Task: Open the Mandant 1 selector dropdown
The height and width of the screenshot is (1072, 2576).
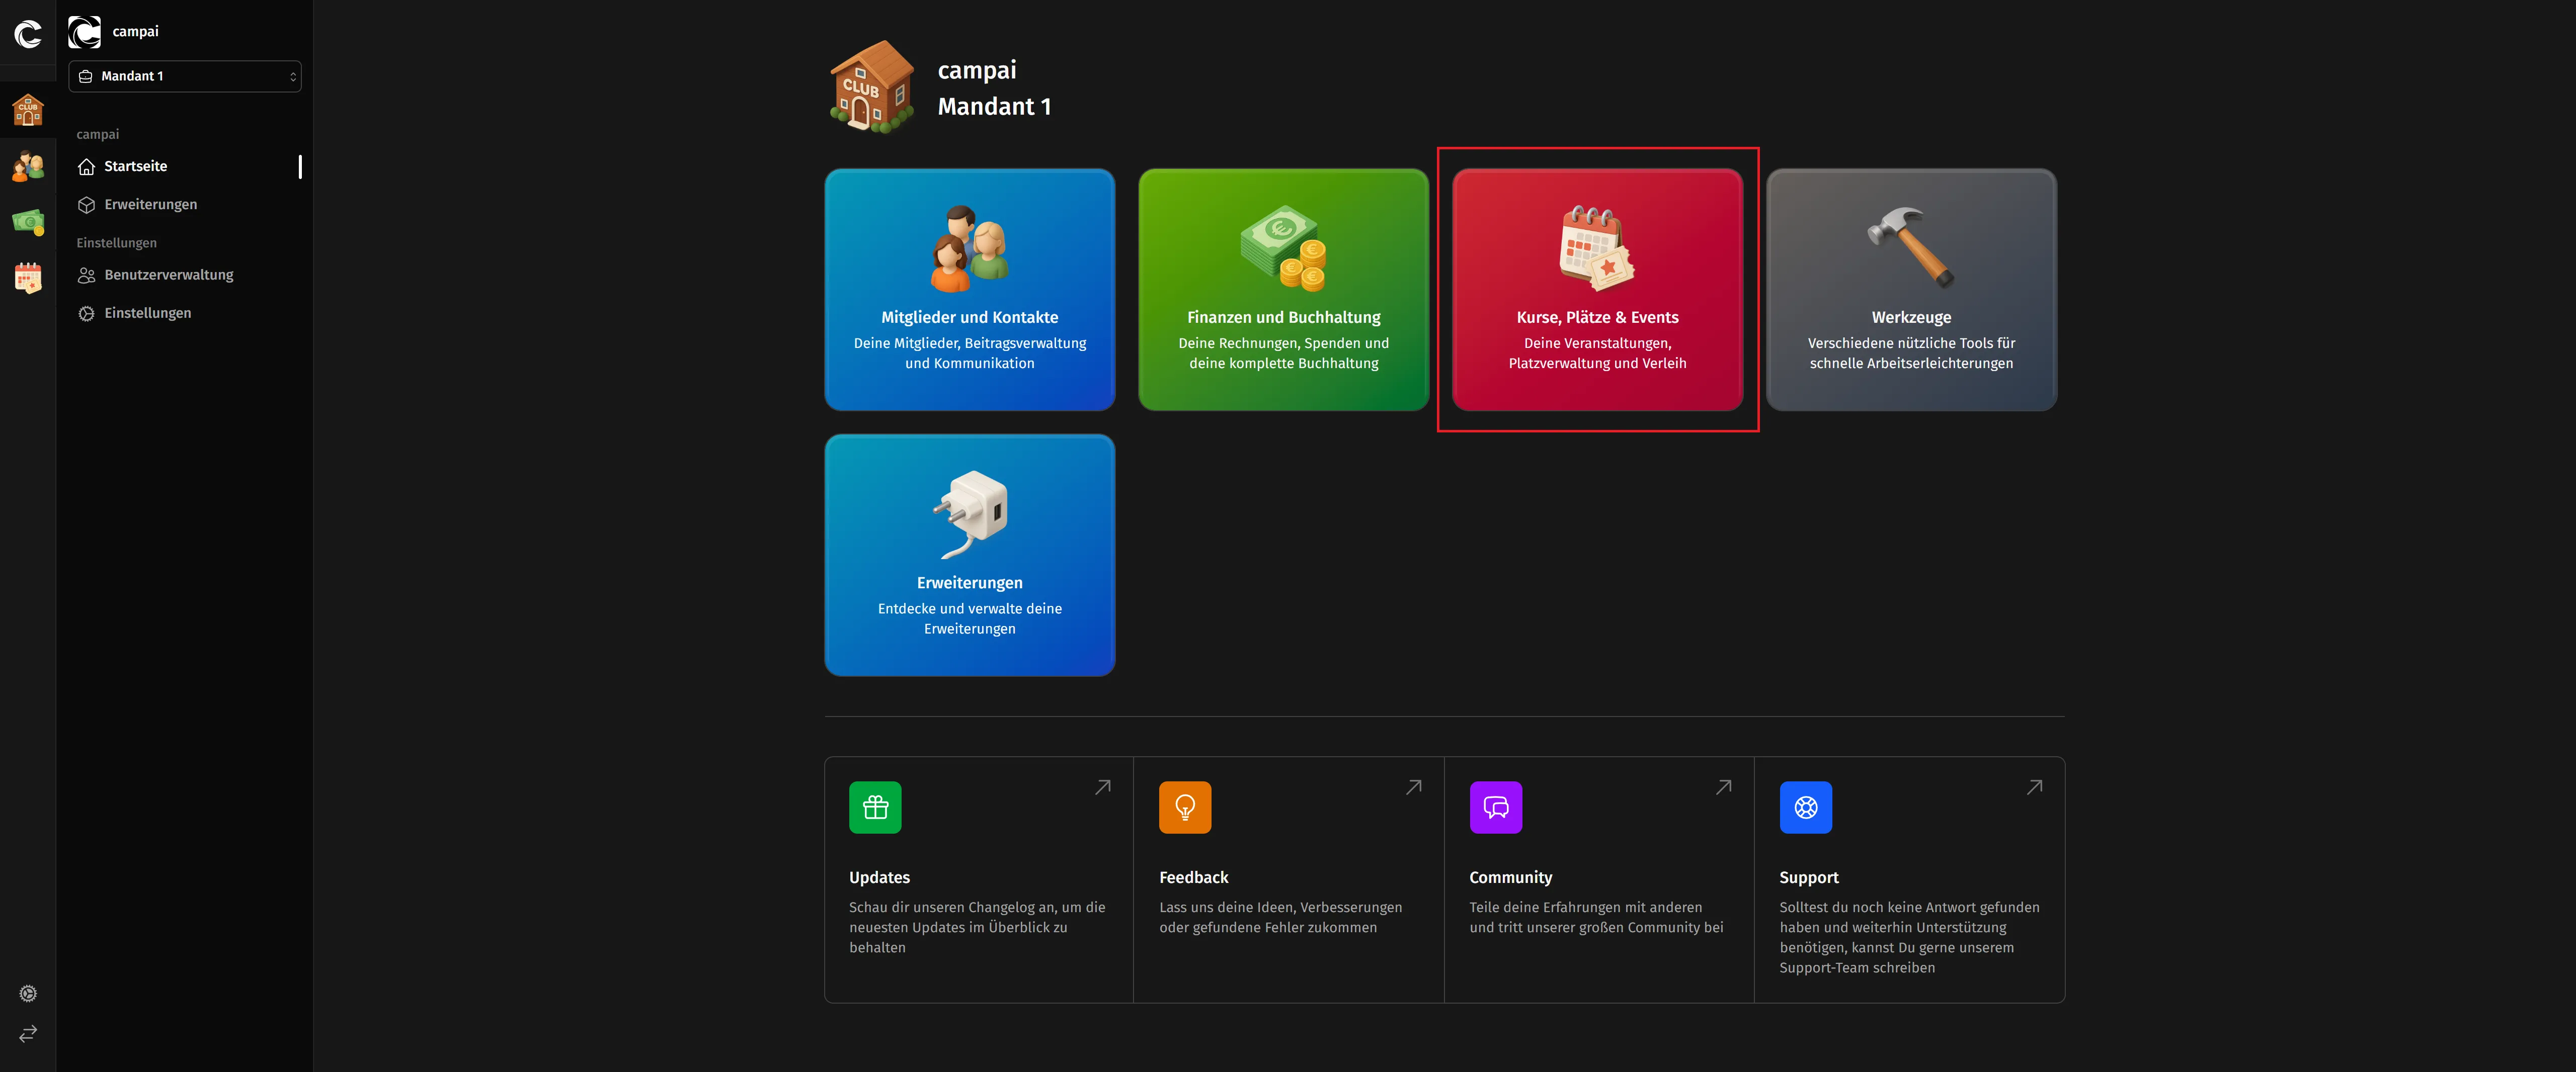Action: click(185, 76)
